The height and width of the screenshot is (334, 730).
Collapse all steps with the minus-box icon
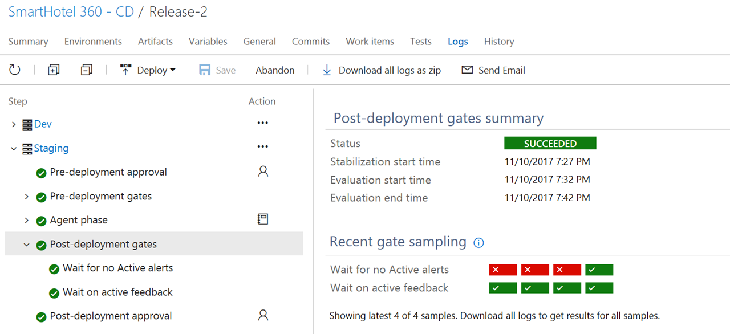pos(87,70)
